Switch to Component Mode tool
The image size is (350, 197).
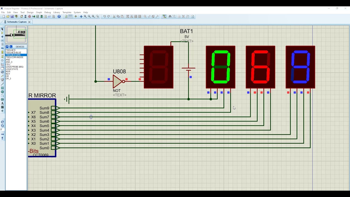(2, 33)
